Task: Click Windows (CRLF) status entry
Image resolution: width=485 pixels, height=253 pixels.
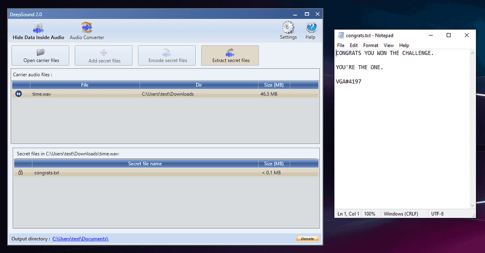Action: [401, 213]
